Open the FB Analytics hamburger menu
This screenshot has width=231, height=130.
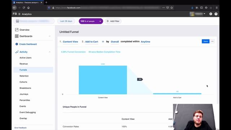coord(19,14)
